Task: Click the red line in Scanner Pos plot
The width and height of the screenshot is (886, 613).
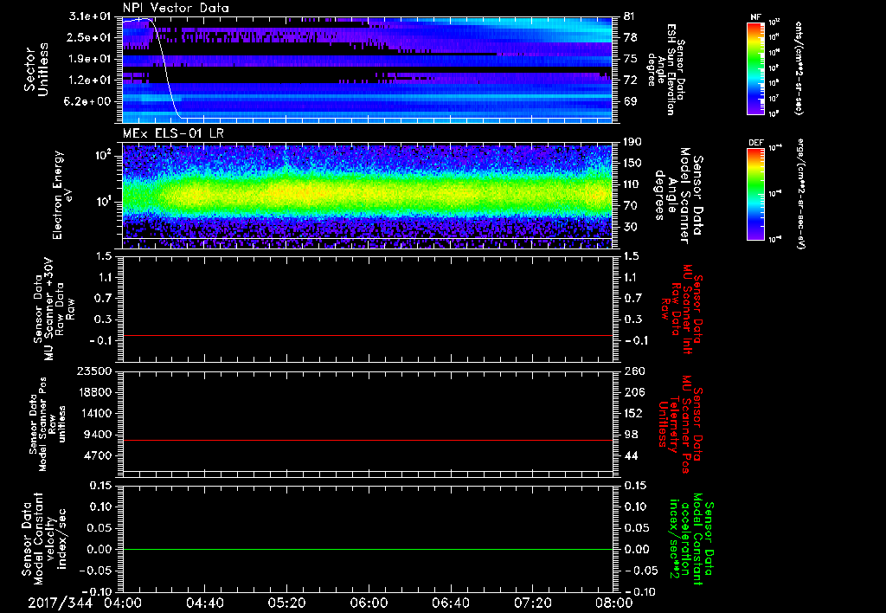Action: click(x=368, y=440)
